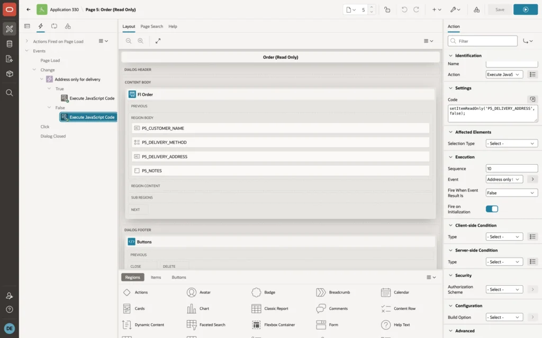Open the code editor for Code
This screenshot has width=542, height=338.
pos(532,99)
